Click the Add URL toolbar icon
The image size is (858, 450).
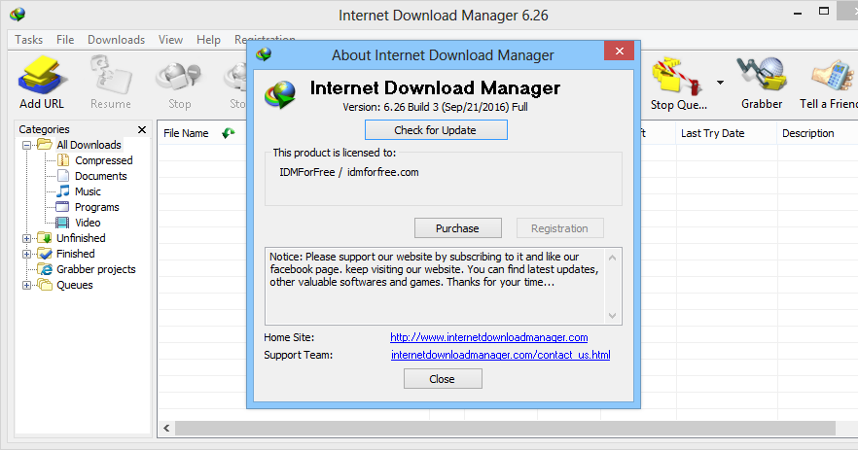[42, 82]
